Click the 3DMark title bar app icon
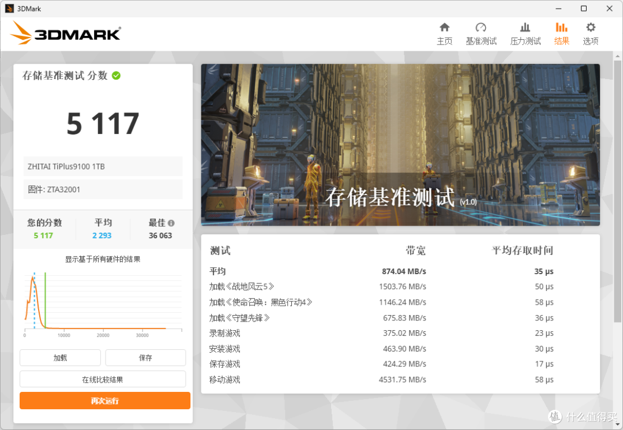Screen dimensions: 623x430 [9, 8]
